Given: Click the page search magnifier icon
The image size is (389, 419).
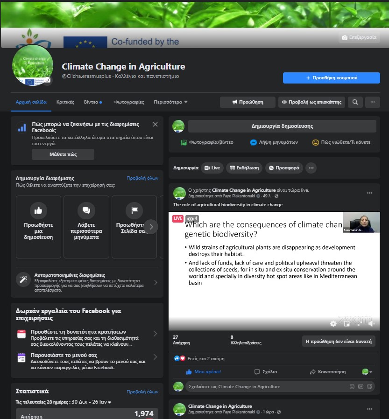Looking at the screenshot, I should [355, 102].
